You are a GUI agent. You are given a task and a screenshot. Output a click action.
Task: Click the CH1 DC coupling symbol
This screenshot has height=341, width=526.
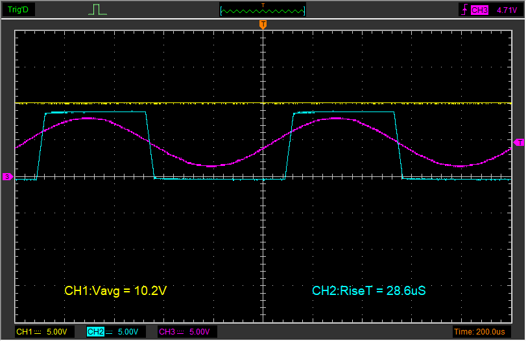point(38,332)
